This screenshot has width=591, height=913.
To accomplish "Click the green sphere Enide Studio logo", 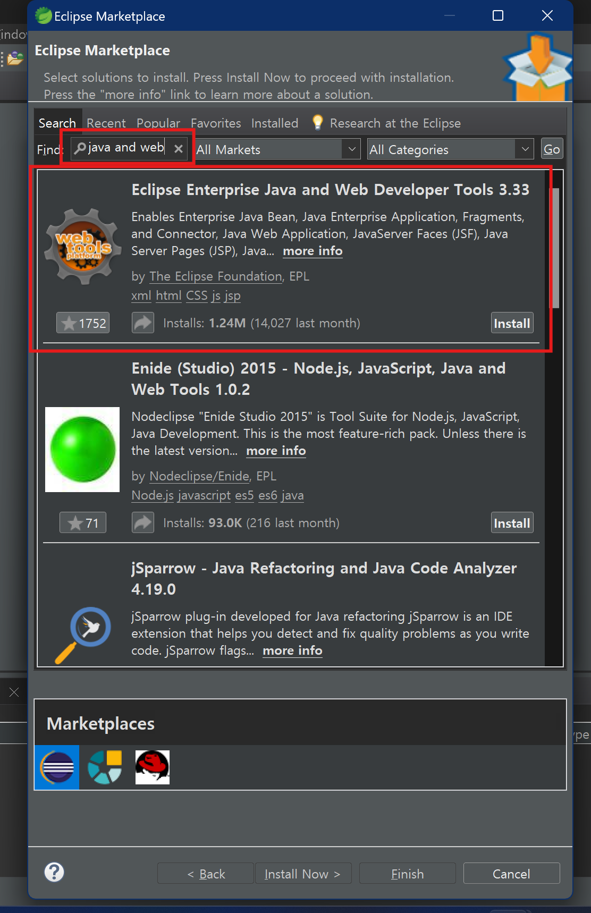I will (82, 450).
